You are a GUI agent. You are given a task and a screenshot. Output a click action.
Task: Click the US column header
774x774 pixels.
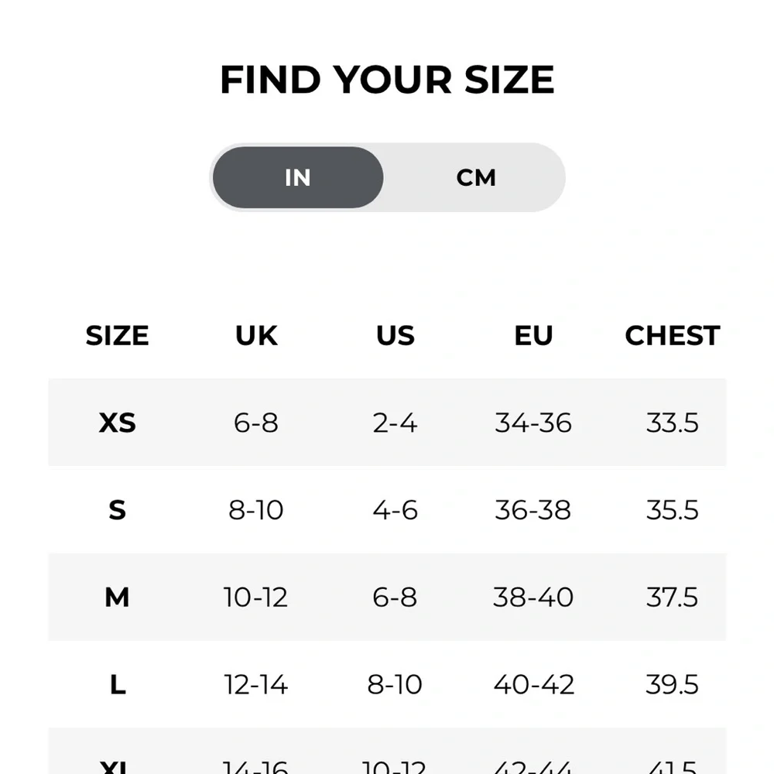[x=395, y=336]
